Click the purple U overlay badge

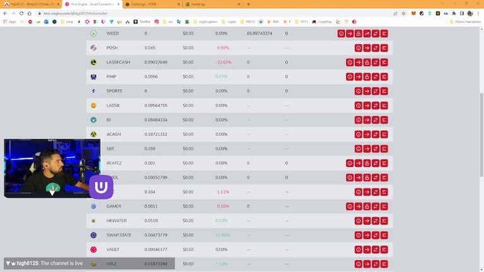[101, 187]
